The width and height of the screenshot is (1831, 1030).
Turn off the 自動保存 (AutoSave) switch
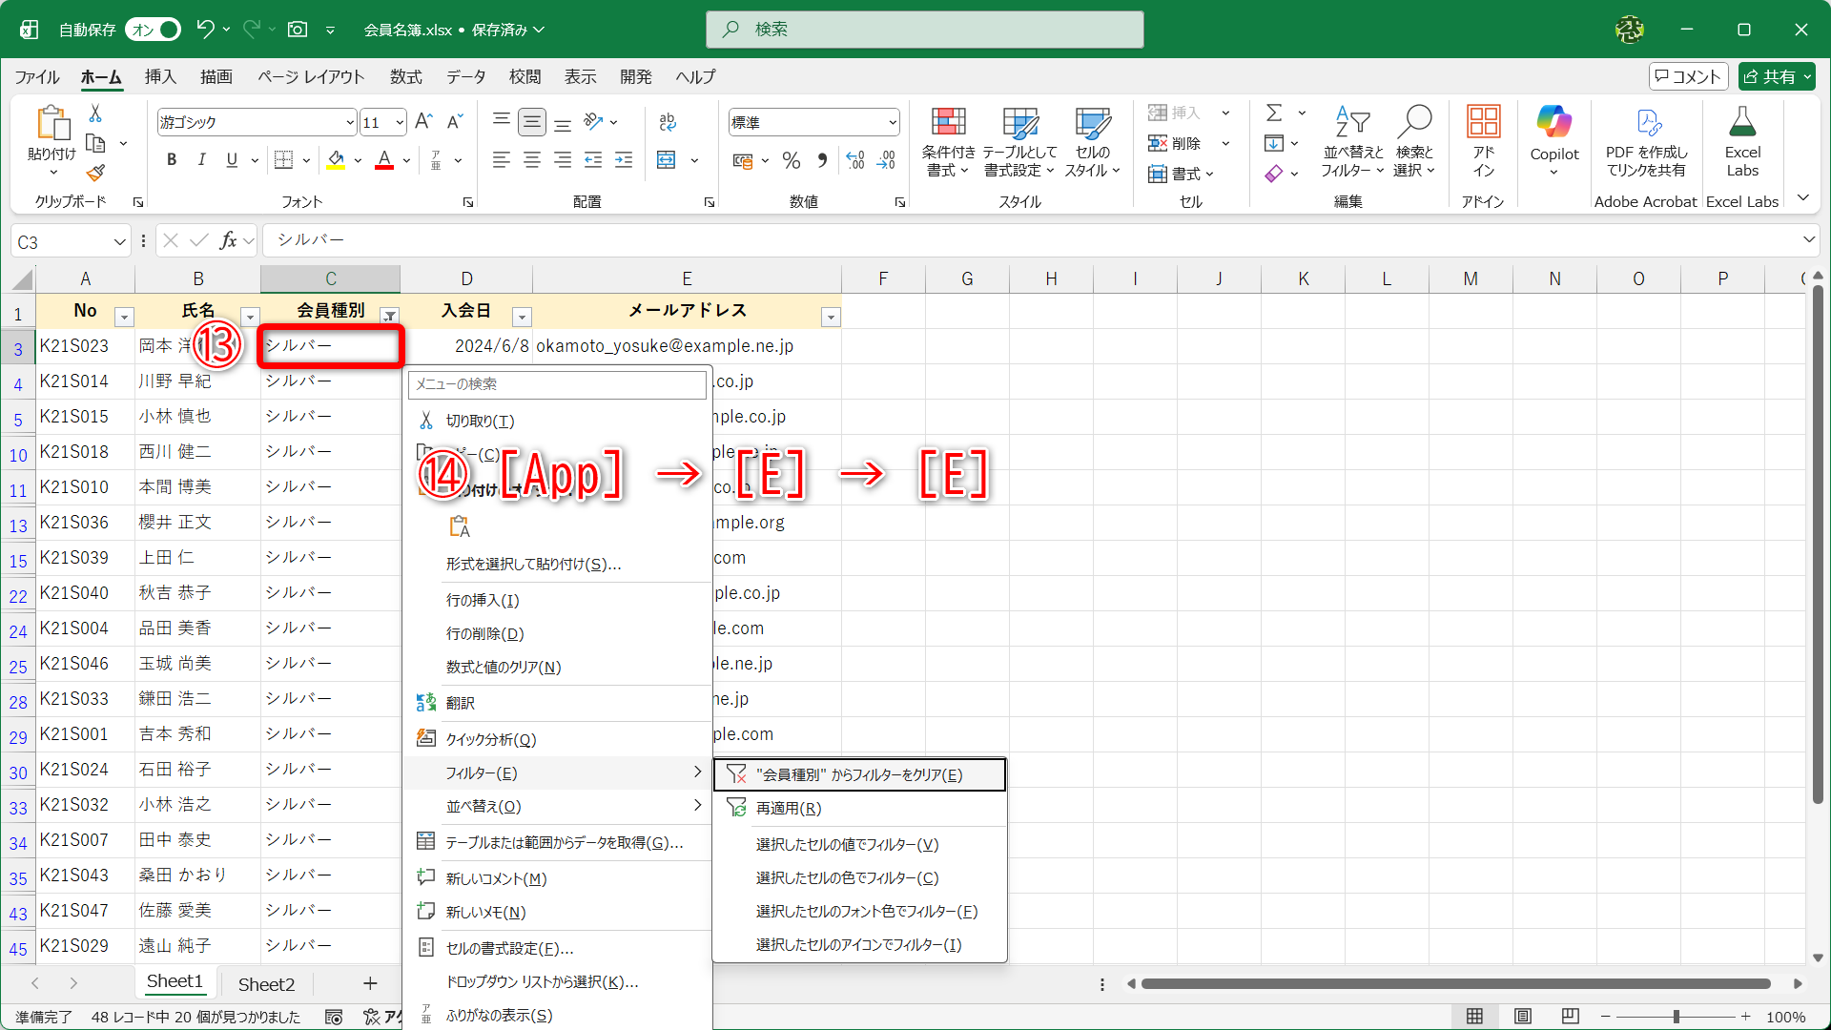[x=153, y=30]
